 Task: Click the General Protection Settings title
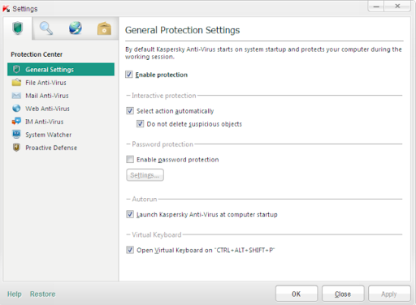(x=182, y=30)
